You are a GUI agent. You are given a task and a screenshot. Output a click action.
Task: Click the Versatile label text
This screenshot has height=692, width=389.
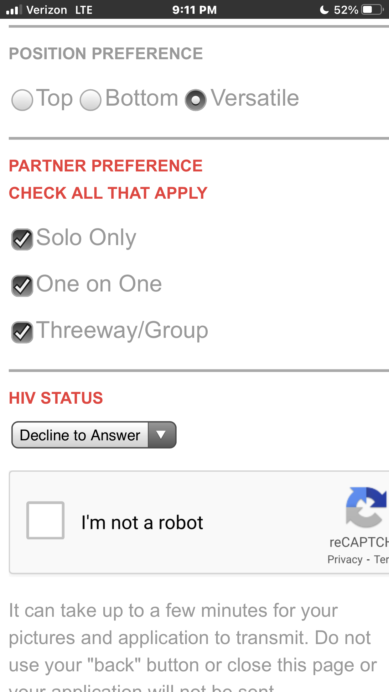pyautogui.click(x=255, y=98)
